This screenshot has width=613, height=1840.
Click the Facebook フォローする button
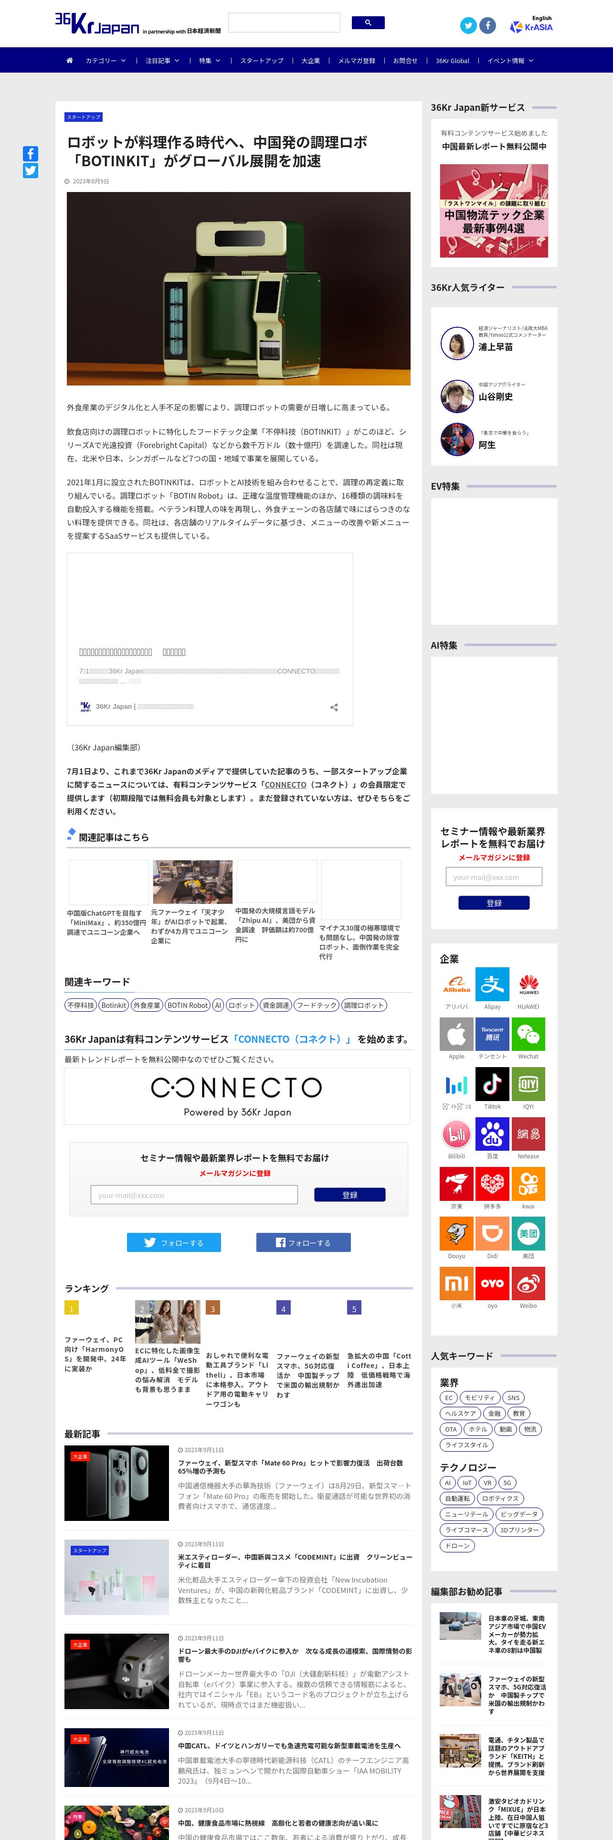(303, 1243)
